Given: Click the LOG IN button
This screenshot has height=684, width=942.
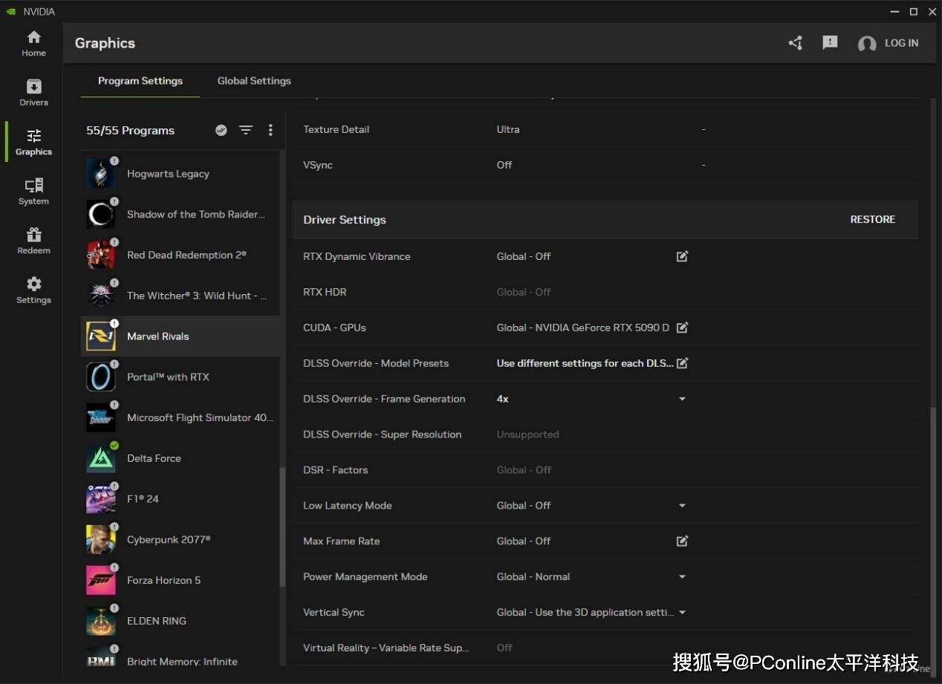Looking at the screenshot, I should [901, 43].
